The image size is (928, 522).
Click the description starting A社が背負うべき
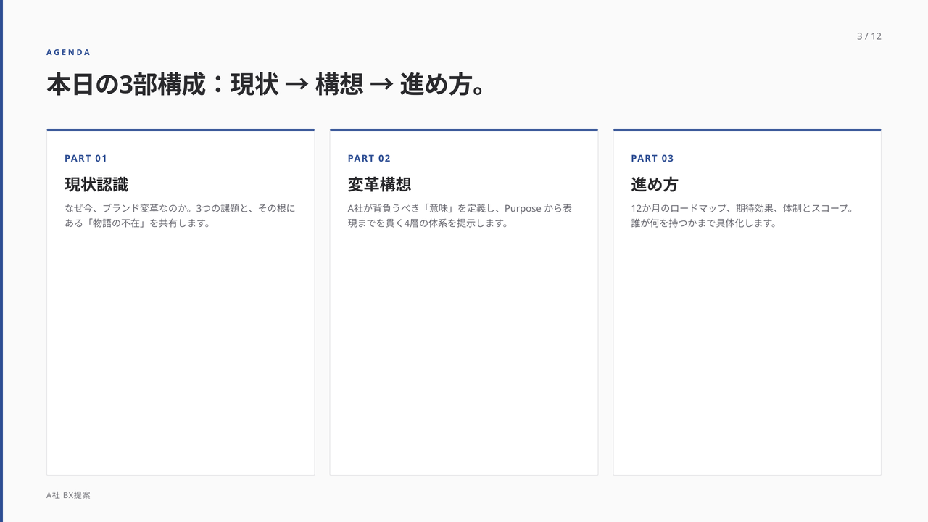[460, 215]
